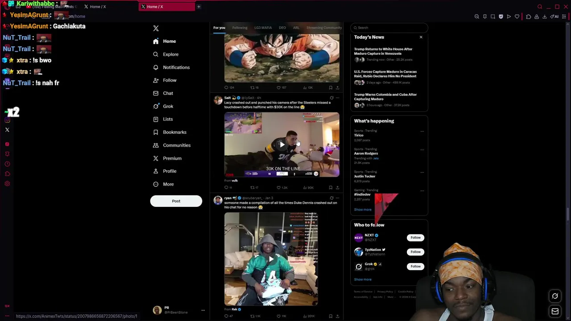Play the Salt post video
The width and height of the screenshot is (571, 321).
282,144
